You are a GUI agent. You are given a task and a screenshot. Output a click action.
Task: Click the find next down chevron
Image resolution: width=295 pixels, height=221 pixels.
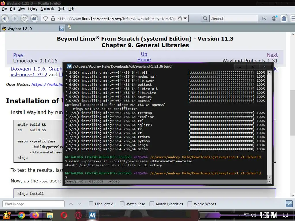coord(80,204)
